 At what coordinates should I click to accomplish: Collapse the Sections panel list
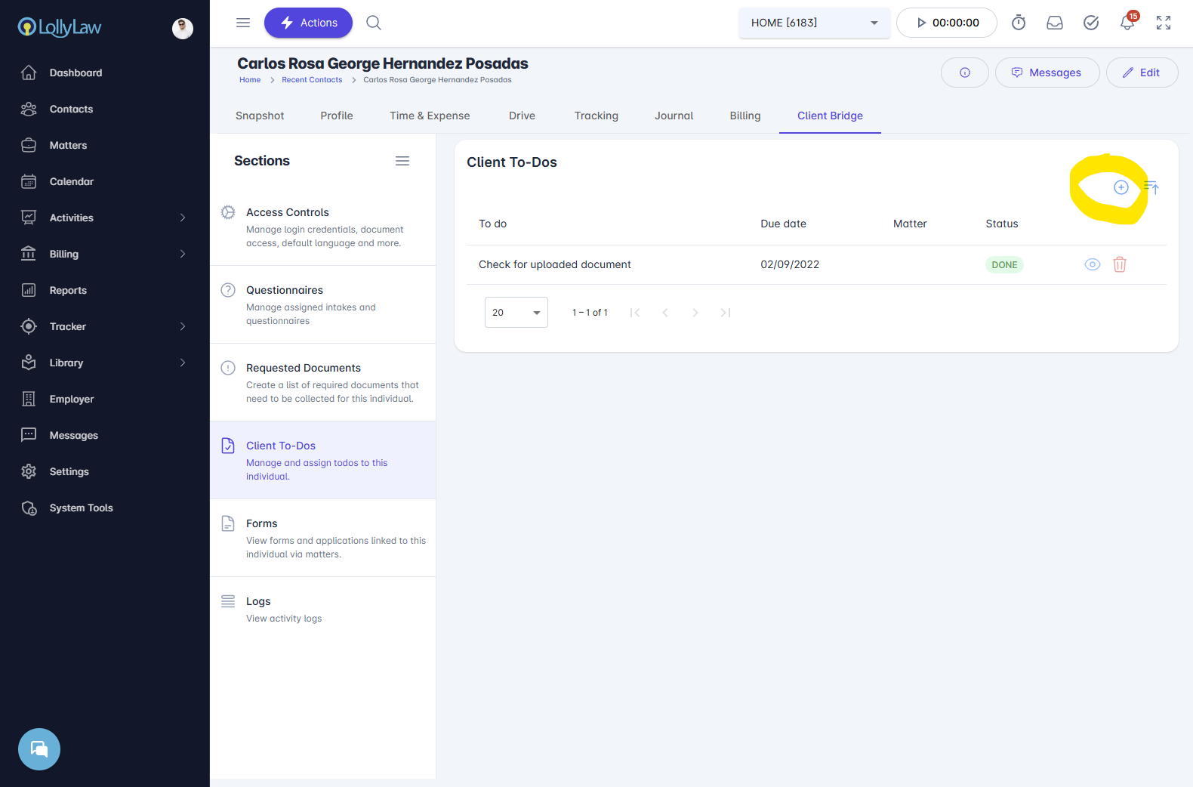coord(402,161)
